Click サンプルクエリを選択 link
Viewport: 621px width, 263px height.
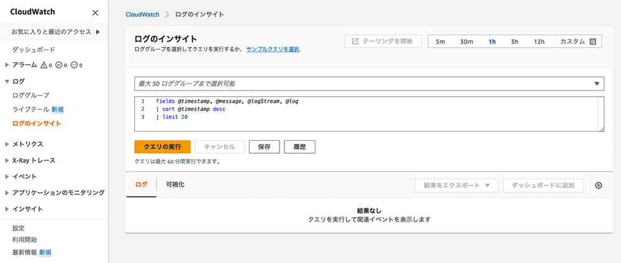point(273,50)
